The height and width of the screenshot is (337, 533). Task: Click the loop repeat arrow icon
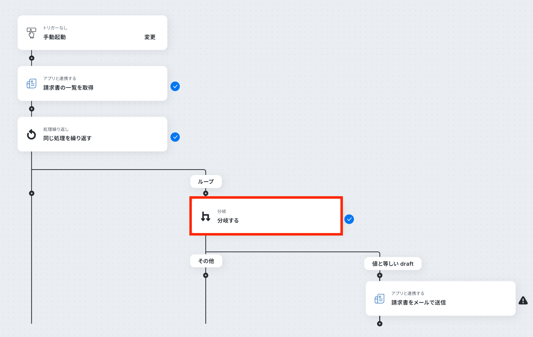pos(31,134)
